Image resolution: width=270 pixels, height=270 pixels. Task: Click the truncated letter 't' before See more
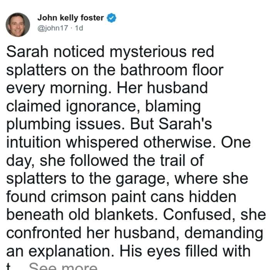8,267
